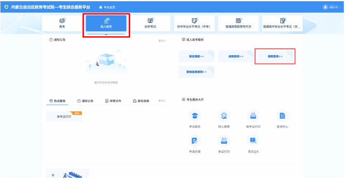This screenshot has width=345, height=179.
Task: Open the 表证打印 icon
Action: pos(224,141)
